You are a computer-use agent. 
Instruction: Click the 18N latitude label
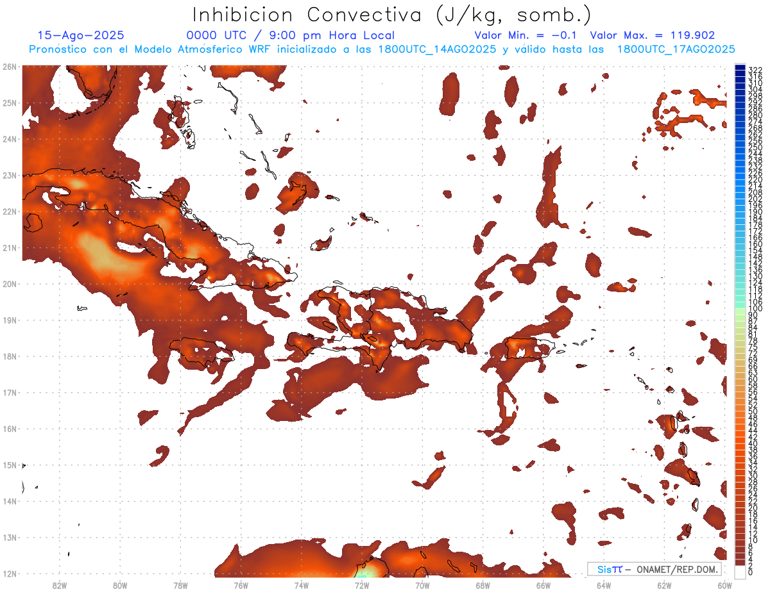click(x=10, y=356)
